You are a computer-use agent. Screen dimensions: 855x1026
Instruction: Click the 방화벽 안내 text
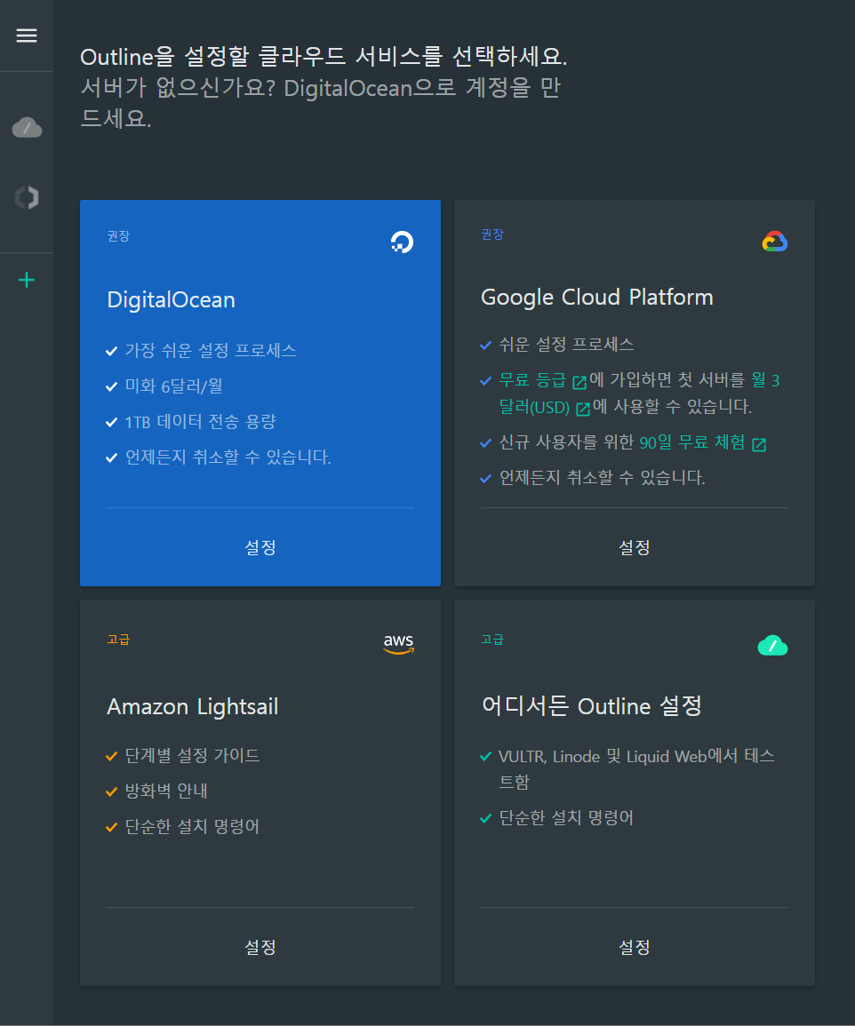click(x=166, y=791)
